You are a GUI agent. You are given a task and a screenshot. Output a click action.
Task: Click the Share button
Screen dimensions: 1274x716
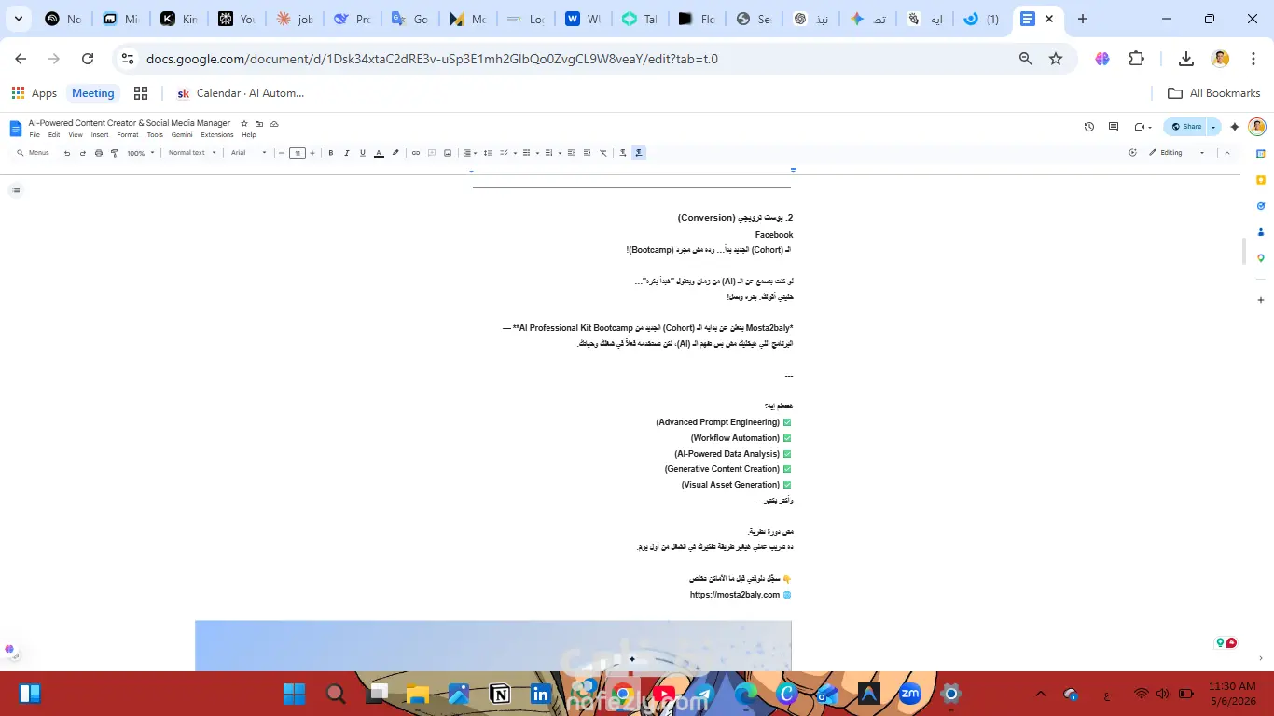(1185, 127)
